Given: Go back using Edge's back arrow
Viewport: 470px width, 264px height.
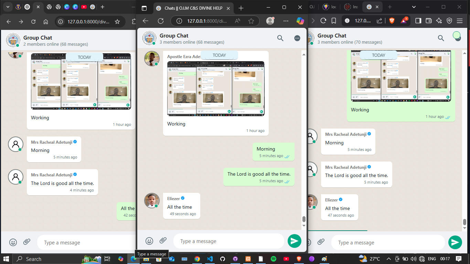Looking at the screenshot, I should [x=146, y=21].
